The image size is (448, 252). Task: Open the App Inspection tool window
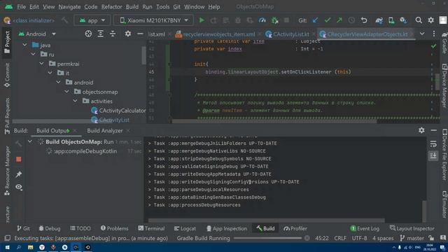[227, 228]
